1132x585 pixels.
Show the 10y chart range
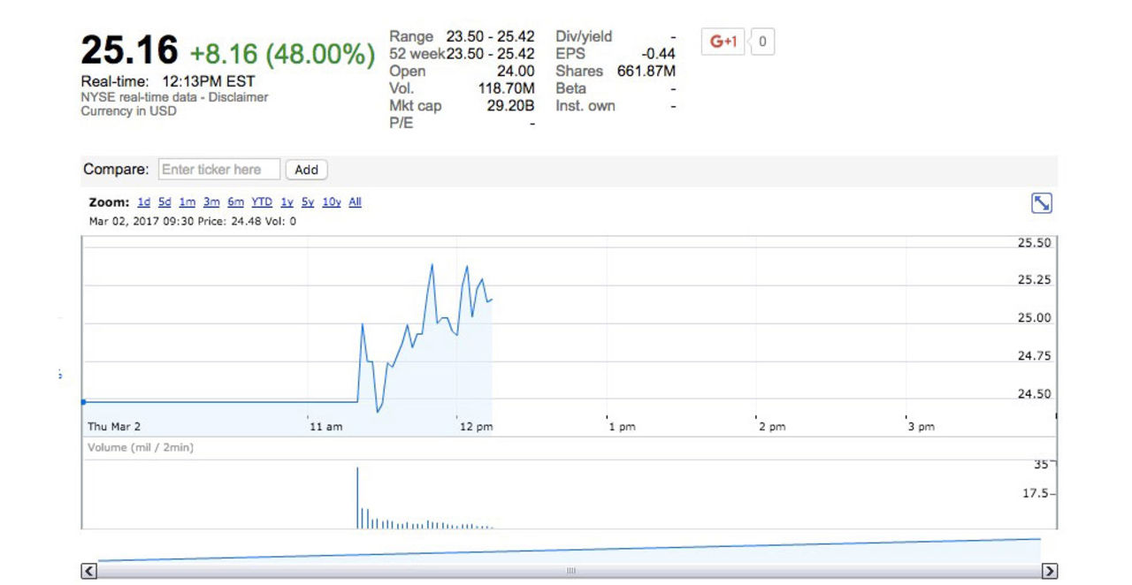click(332, 202)
